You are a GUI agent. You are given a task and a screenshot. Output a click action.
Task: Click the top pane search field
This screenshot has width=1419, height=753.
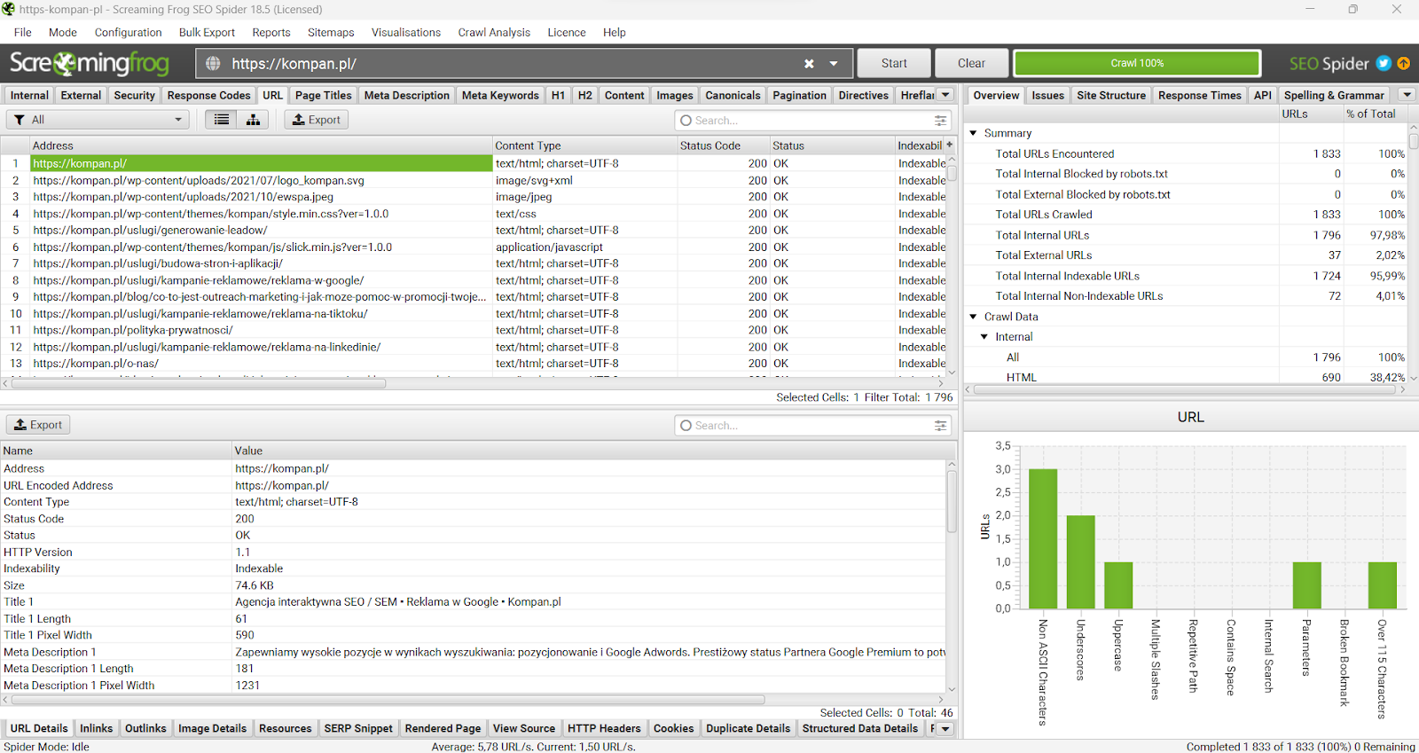pyautogui.click(x=811, y=121)
